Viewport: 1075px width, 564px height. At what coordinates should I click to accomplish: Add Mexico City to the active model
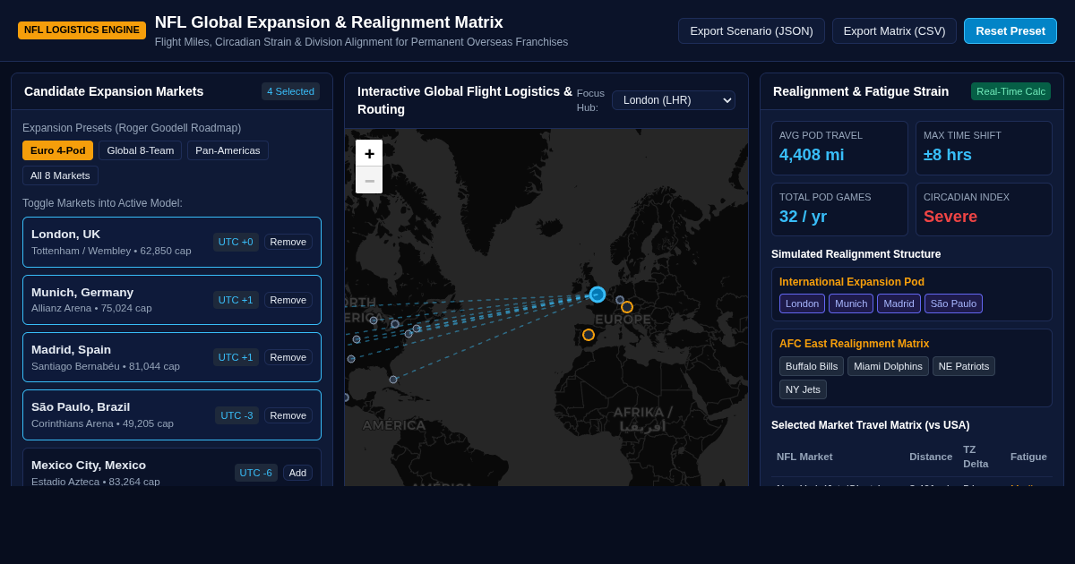click(297, 473)
